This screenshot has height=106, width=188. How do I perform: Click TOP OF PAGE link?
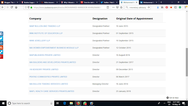coord(172,98)
